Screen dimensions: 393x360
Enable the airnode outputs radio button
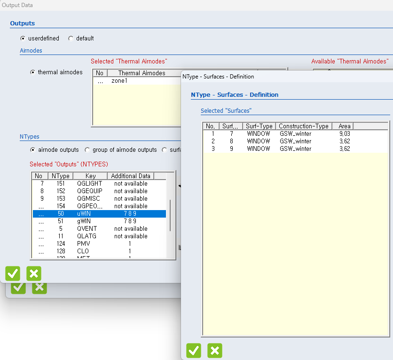click(x=32, y=150)
